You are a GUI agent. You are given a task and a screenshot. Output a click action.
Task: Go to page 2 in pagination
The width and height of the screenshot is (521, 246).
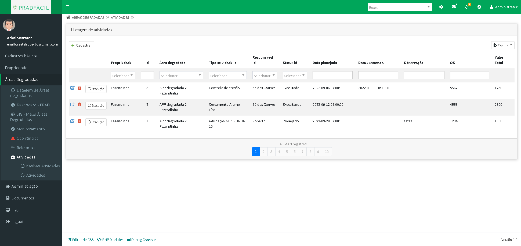click(x=263, y=152)
